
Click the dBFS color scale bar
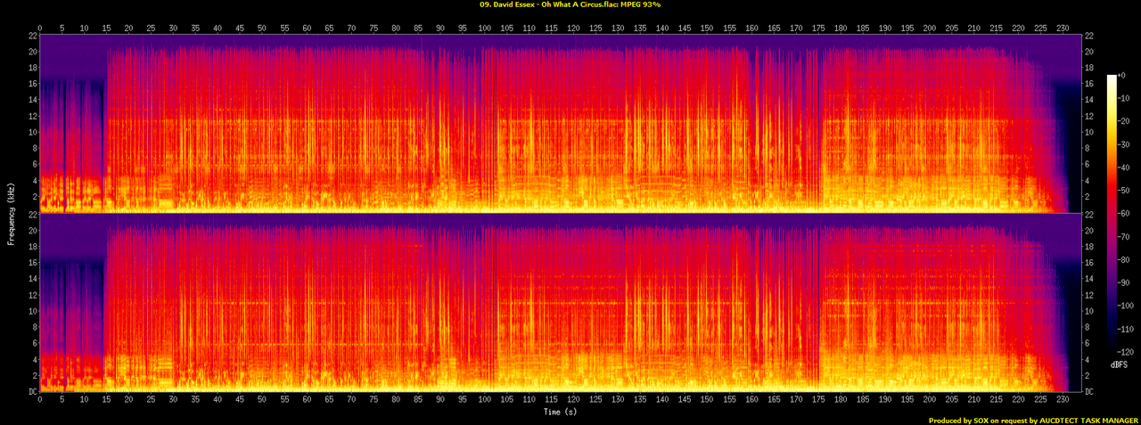1112,215
